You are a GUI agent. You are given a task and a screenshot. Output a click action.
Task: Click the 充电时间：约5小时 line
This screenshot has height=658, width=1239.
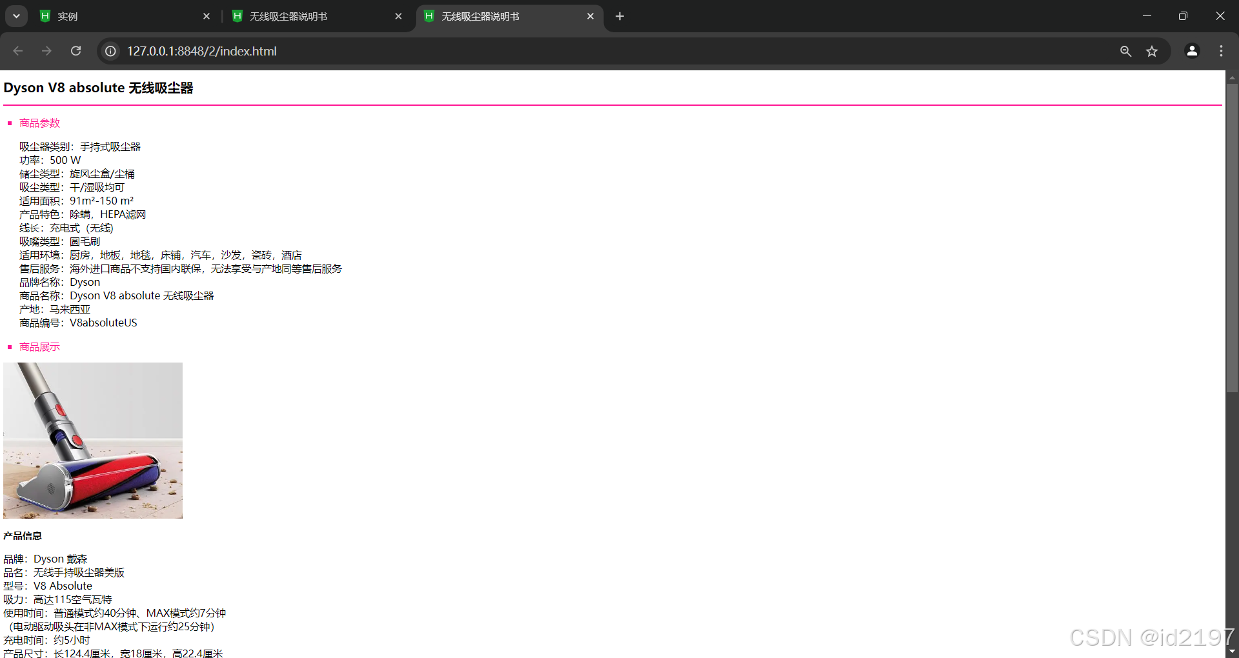46,640
